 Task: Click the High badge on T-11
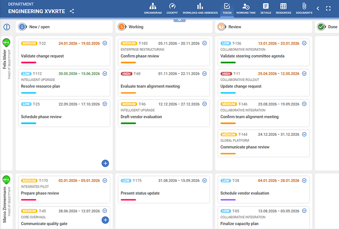coord(226,74)
